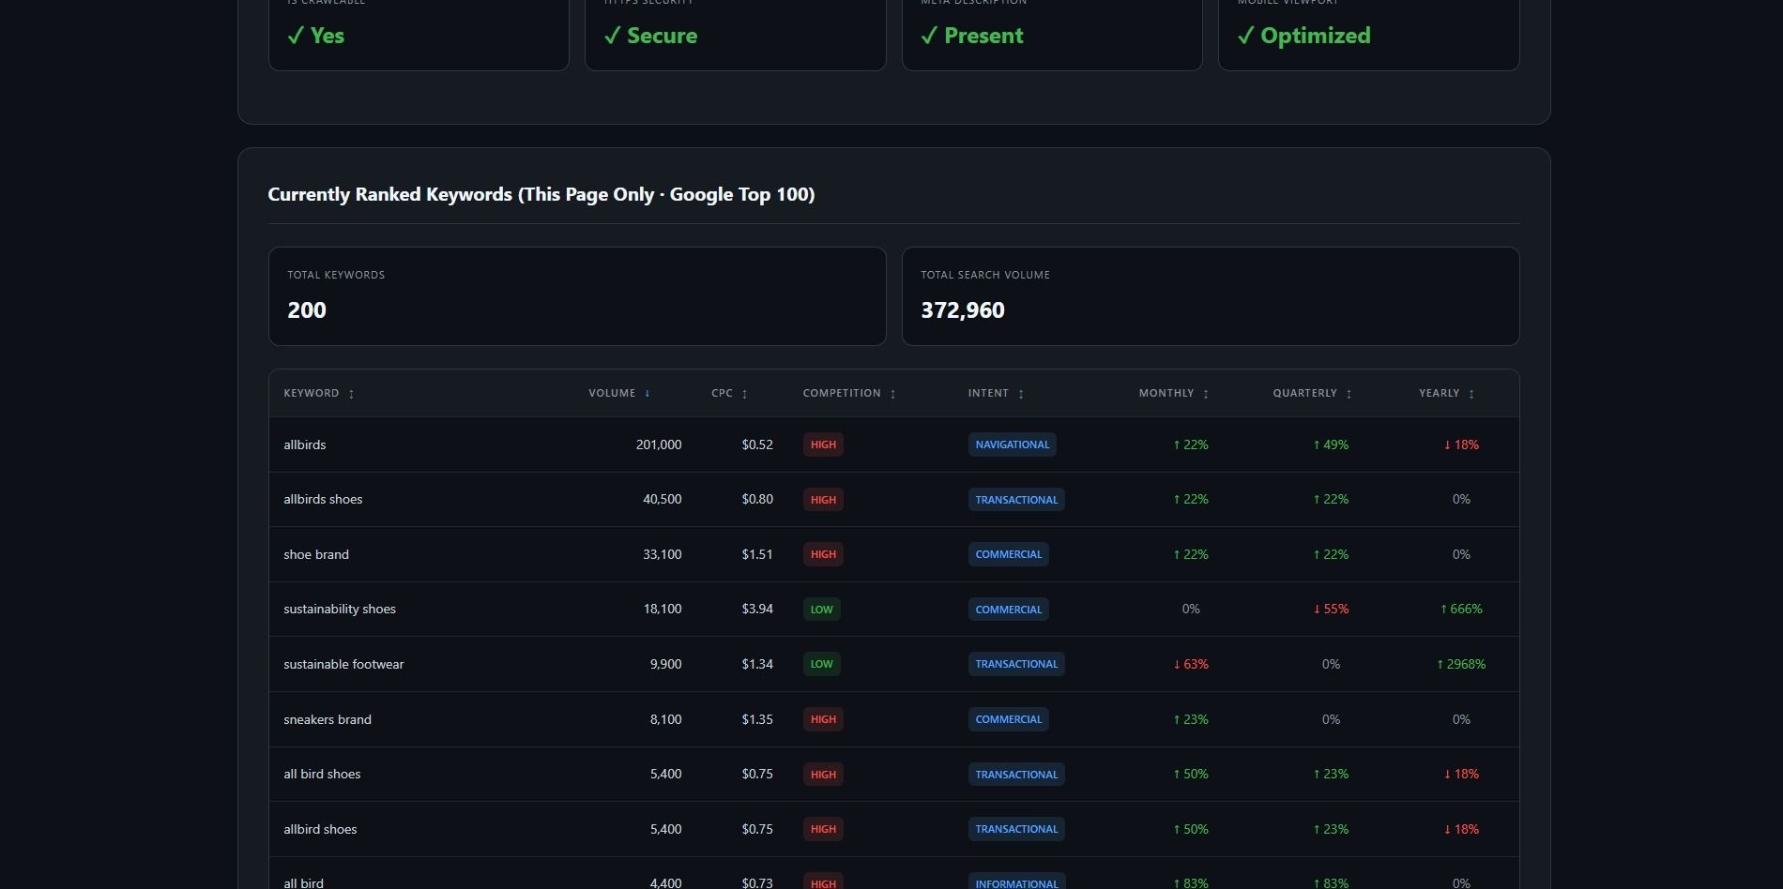1783x889 pixels.
Task: Click the Total Search Volume card
Action: (1210, 296)
